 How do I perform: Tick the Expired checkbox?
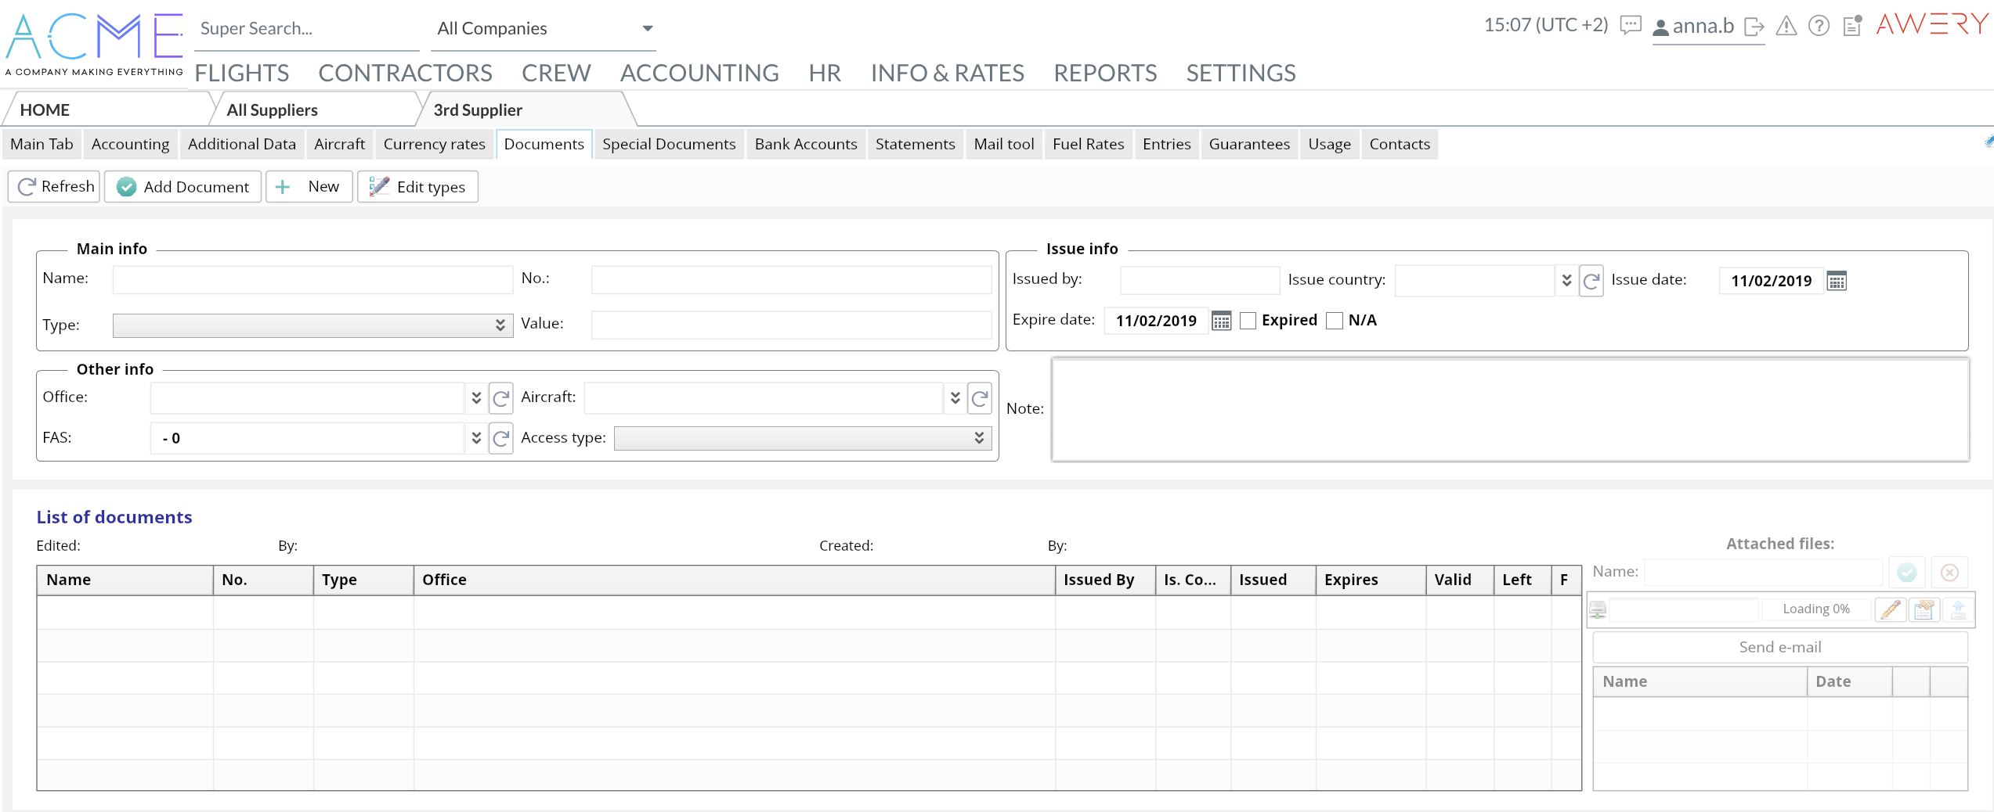coord(1248,321)
